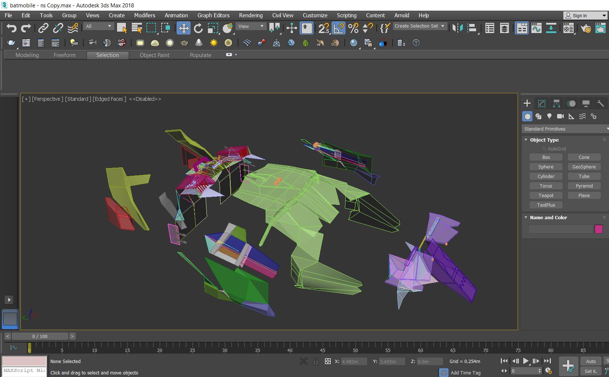Open the Scripting menu
This screenshot has height=377, width=609.
pyautogui.click(x=346, y=15)
